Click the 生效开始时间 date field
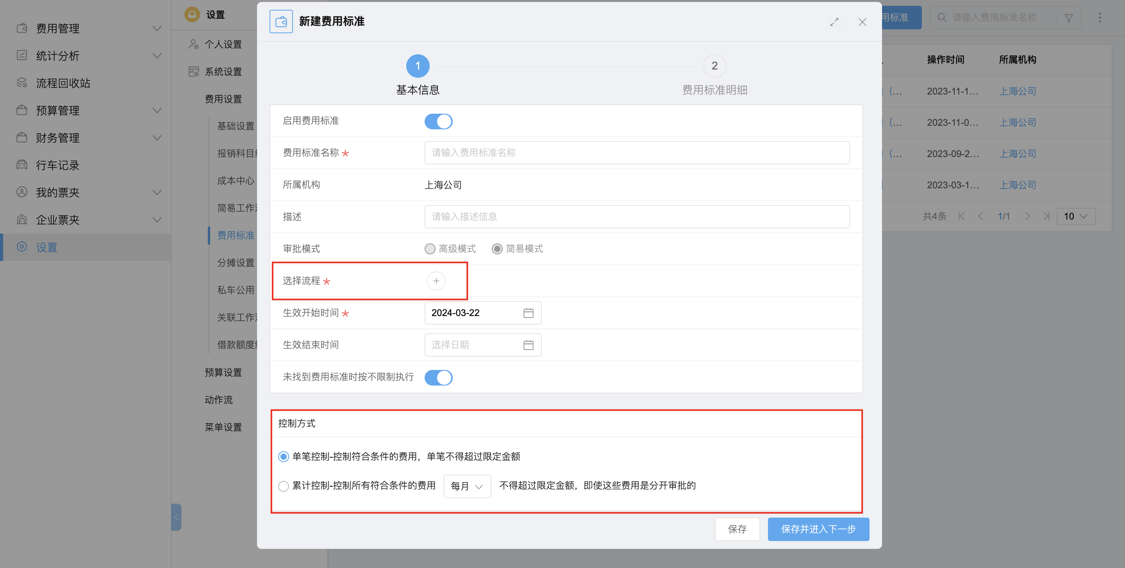 click(482, 313)
